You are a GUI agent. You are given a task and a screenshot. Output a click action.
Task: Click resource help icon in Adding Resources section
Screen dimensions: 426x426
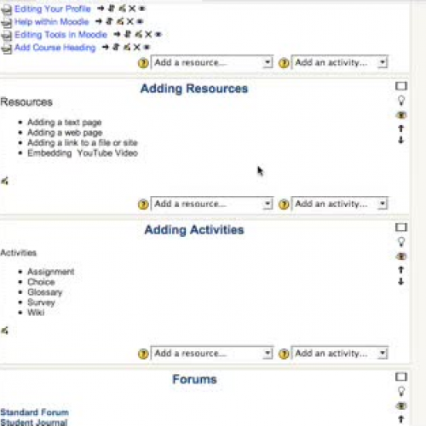tap(143, 204)
